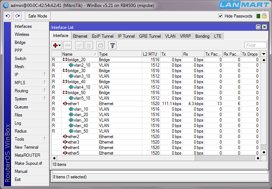Image resolution: width=272 pixels, height=189 pixels.
Task: Expand the System submenu
Action: (x=45, y=98)
